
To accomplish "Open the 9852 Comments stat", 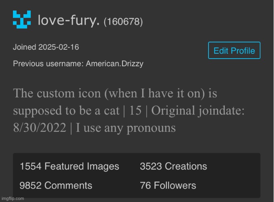I will pos(56,185).
